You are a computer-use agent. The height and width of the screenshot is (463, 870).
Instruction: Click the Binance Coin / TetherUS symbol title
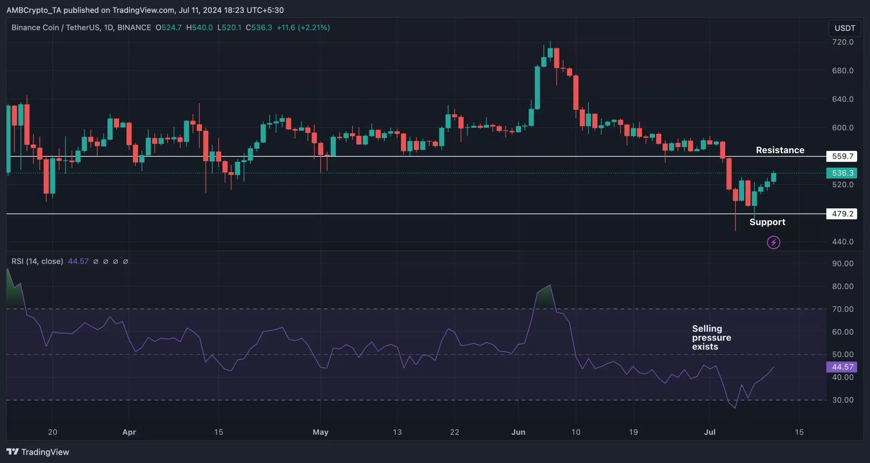pos(81,28)
